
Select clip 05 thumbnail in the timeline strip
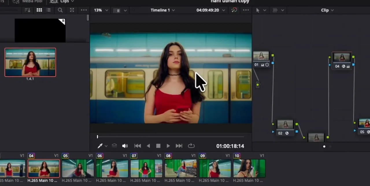78,168
